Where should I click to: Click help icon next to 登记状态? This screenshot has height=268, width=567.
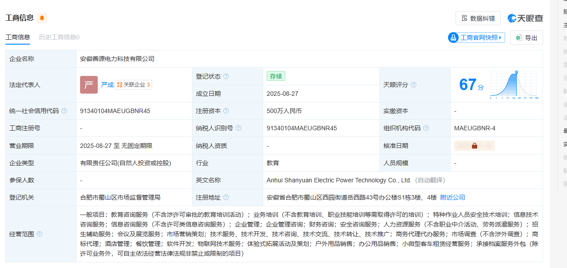point(226,76)
